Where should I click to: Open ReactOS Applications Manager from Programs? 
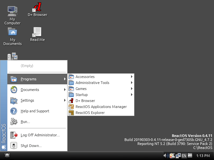[x=101, y=107]
